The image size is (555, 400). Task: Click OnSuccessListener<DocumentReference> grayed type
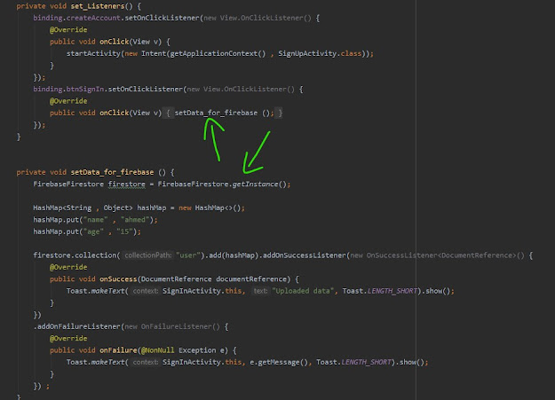click(441, 255)
